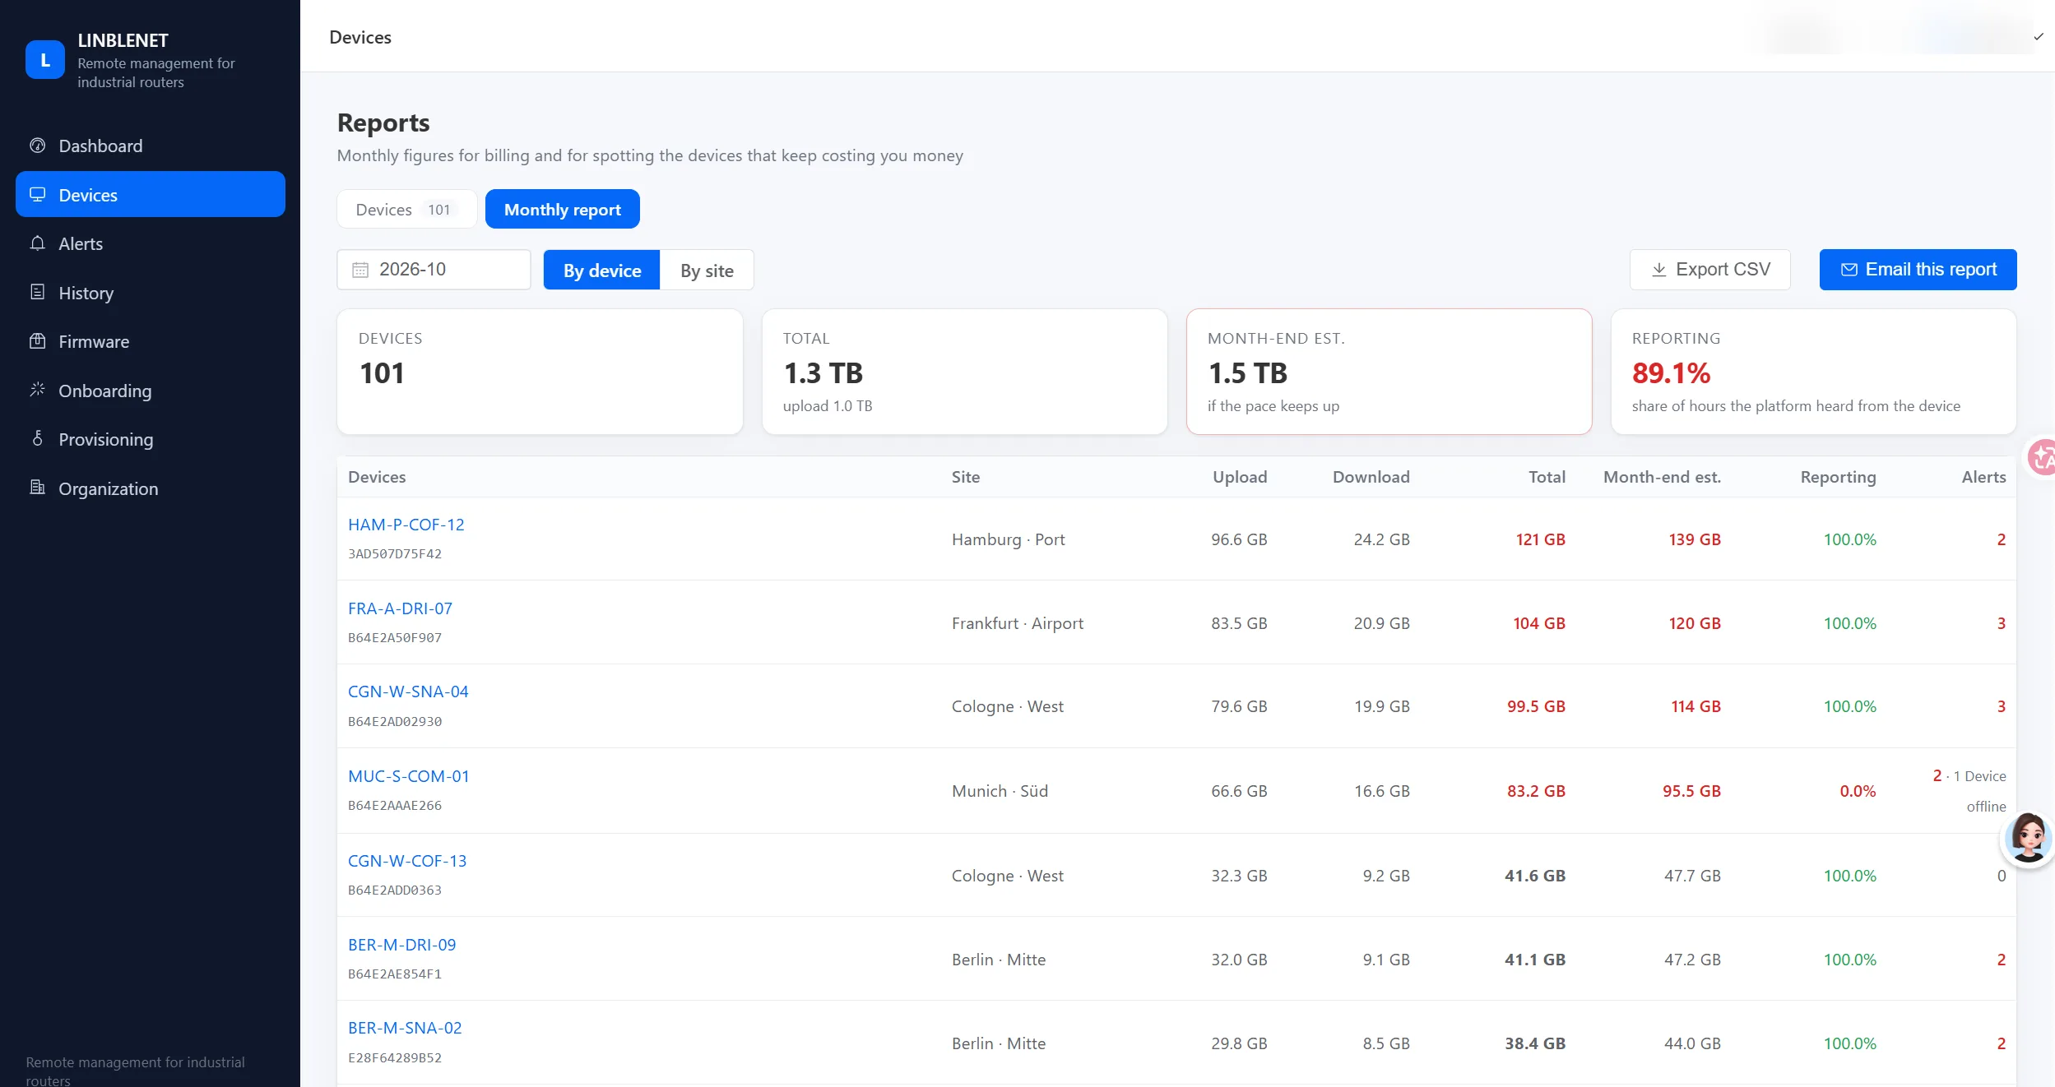Export the report as CSV
The height and width of the screenshot is (1087, 2055).
click(1709, 270)
